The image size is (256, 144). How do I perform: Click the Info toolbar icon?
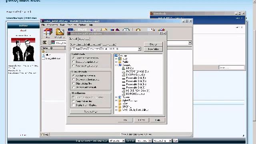click(126, 30)
